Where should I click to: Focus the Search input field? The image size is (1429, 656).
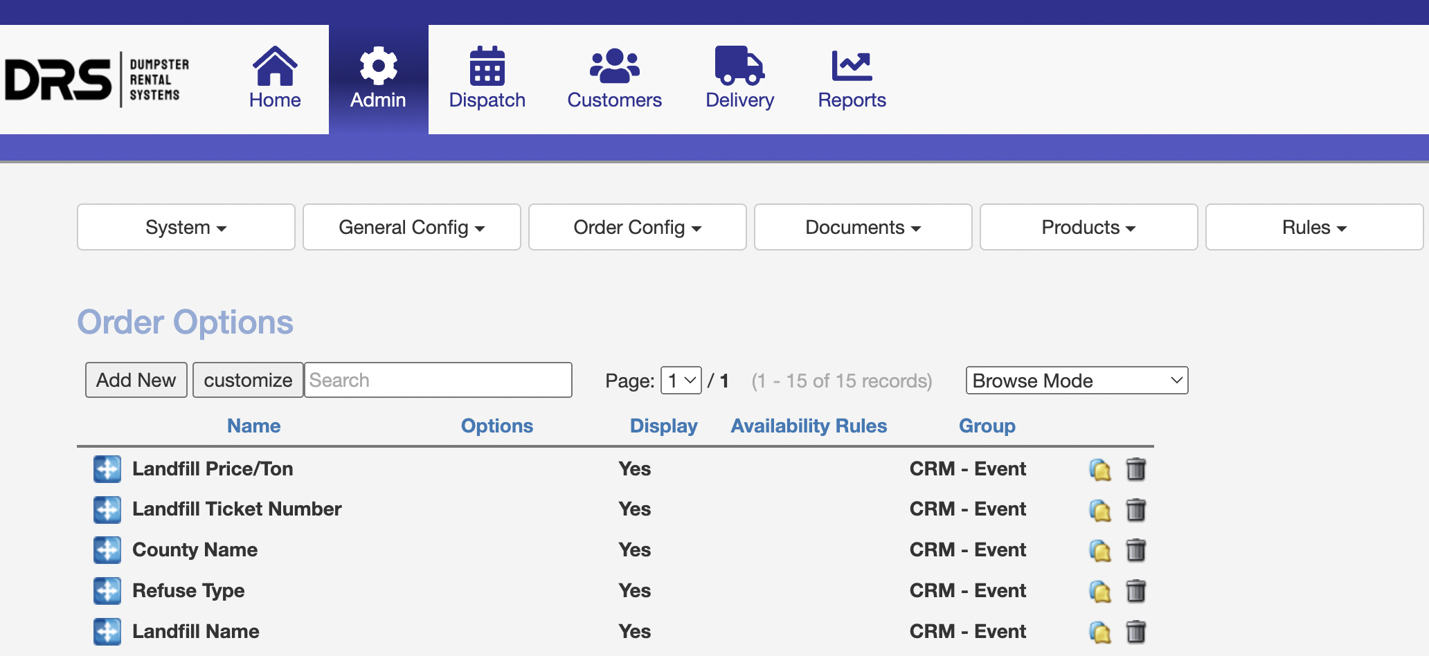coord(438,380)
